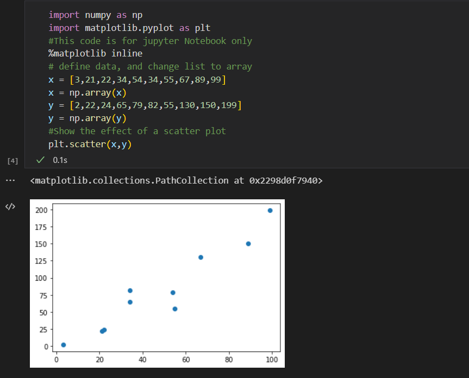This screenshot has height=378, width=469.
Task: Click the scatter point near y value 150
Action: [x=248, y=244]
